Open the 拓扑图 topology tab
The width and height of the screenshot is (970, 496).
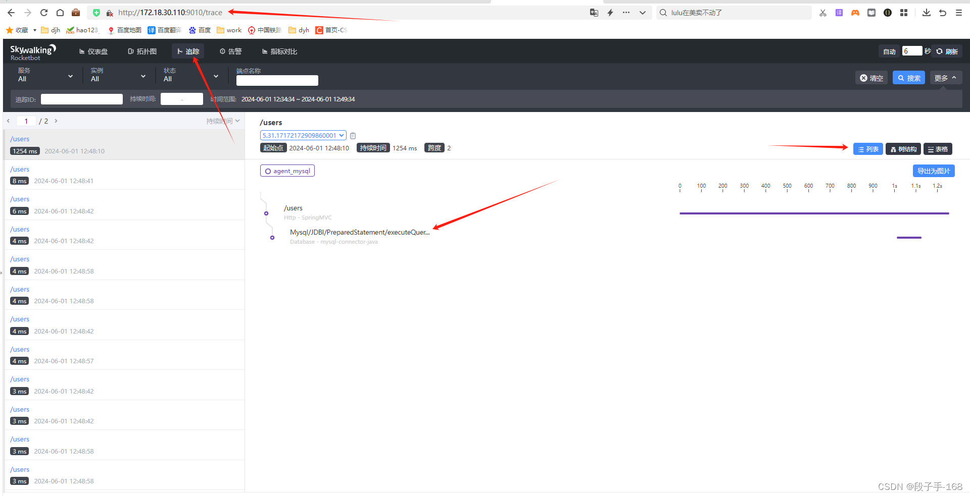(x=142, y=51)
